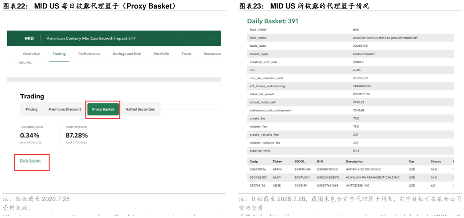Click the create_fee row label
The height and width of the screenshot is (218, 464).
coord(257,118)
